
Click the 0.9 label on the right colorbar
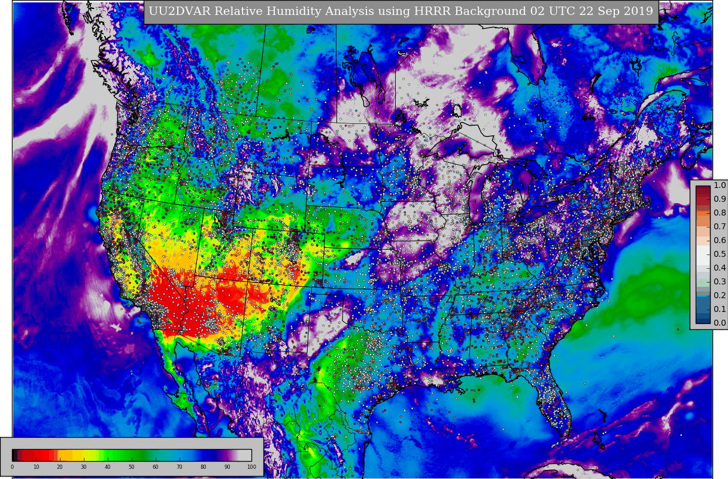720,199
